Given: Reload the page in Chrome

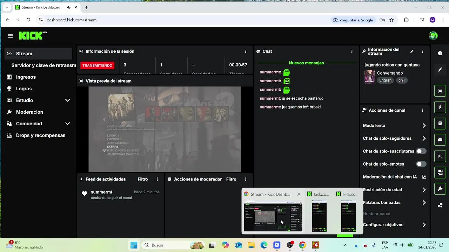Looking at the screenshot, I should 28,20.
